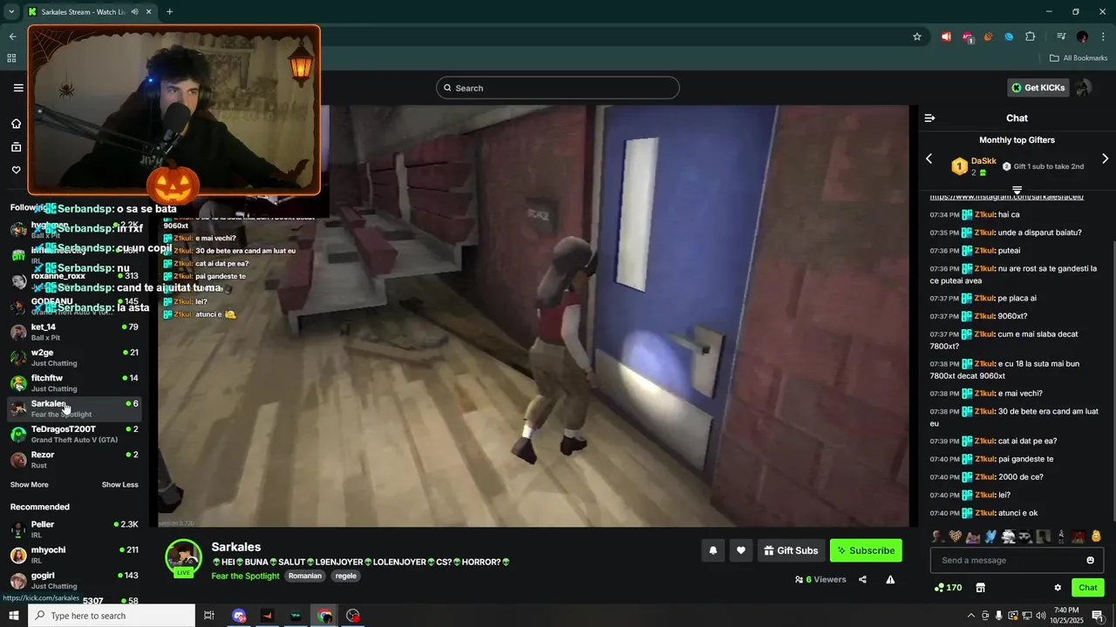Image resolution: width=1116 pixels, height=627 pixels.
Task: Select the regele tag
Action: click(x=346, y=576)
